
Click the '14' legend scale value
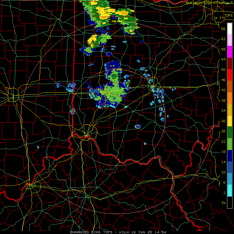click(223, 162)
